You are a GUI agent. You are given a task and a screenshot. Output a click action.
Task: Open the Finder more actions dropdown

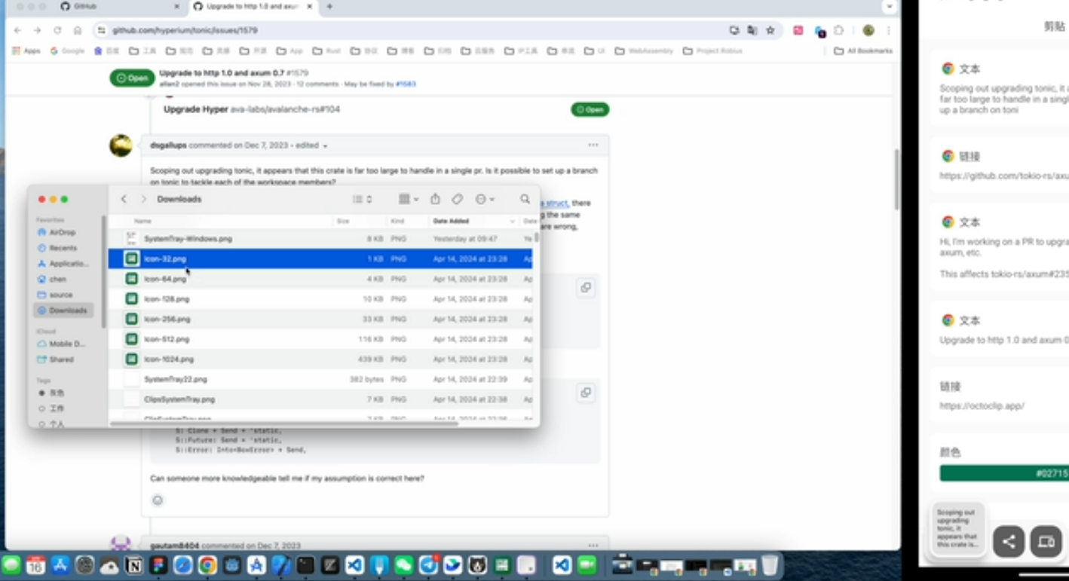click(485, 199)
